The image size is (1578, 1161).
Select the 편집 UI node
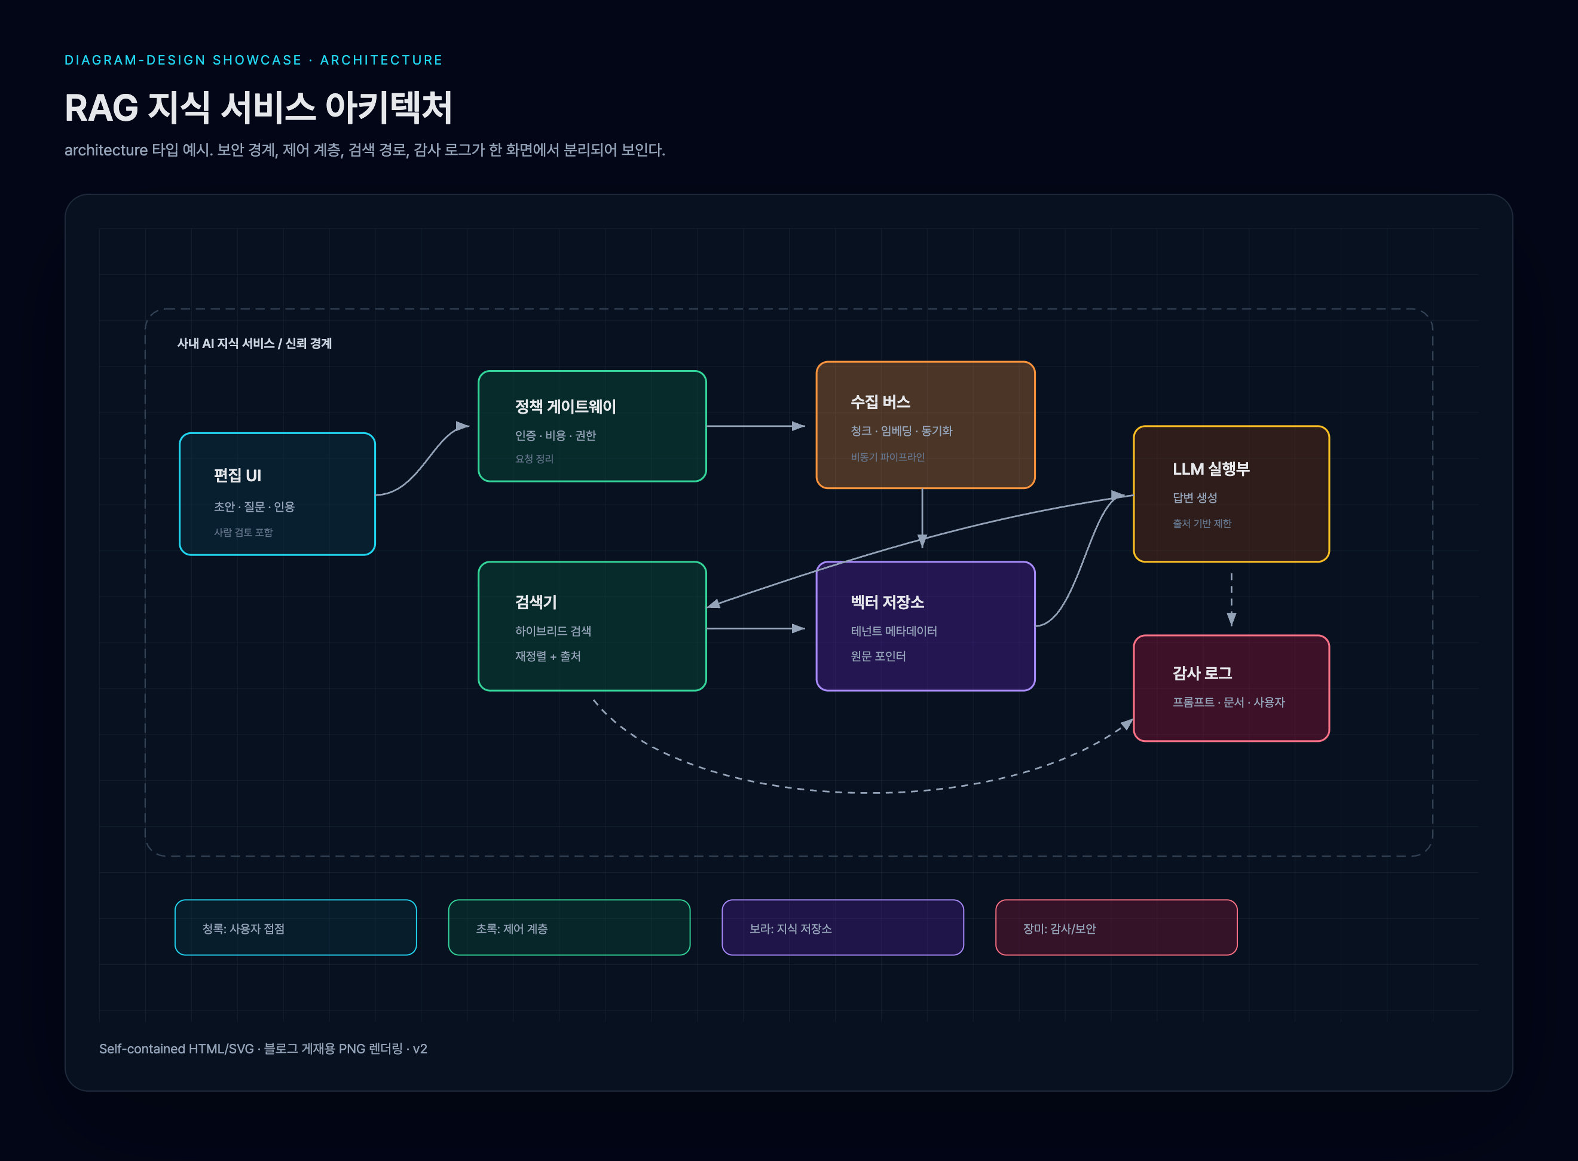(277, 494)
